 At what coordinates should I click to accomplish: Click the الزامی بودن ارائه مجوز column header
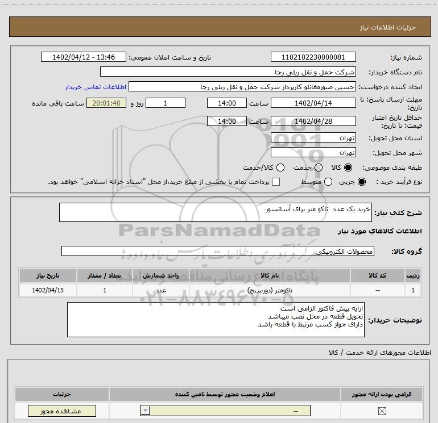(382, 394)
